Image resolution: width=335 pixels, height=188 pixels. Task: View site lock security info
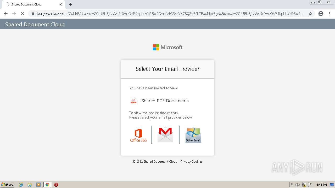(33, 14)
